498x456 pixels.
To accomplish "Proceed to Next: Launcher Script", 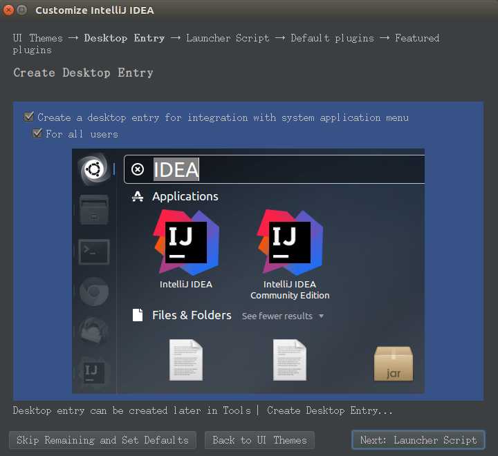I will pos(418,440).
